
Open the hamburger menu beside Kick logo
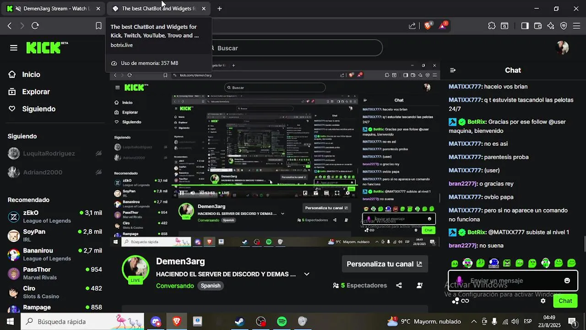(14, 48)
